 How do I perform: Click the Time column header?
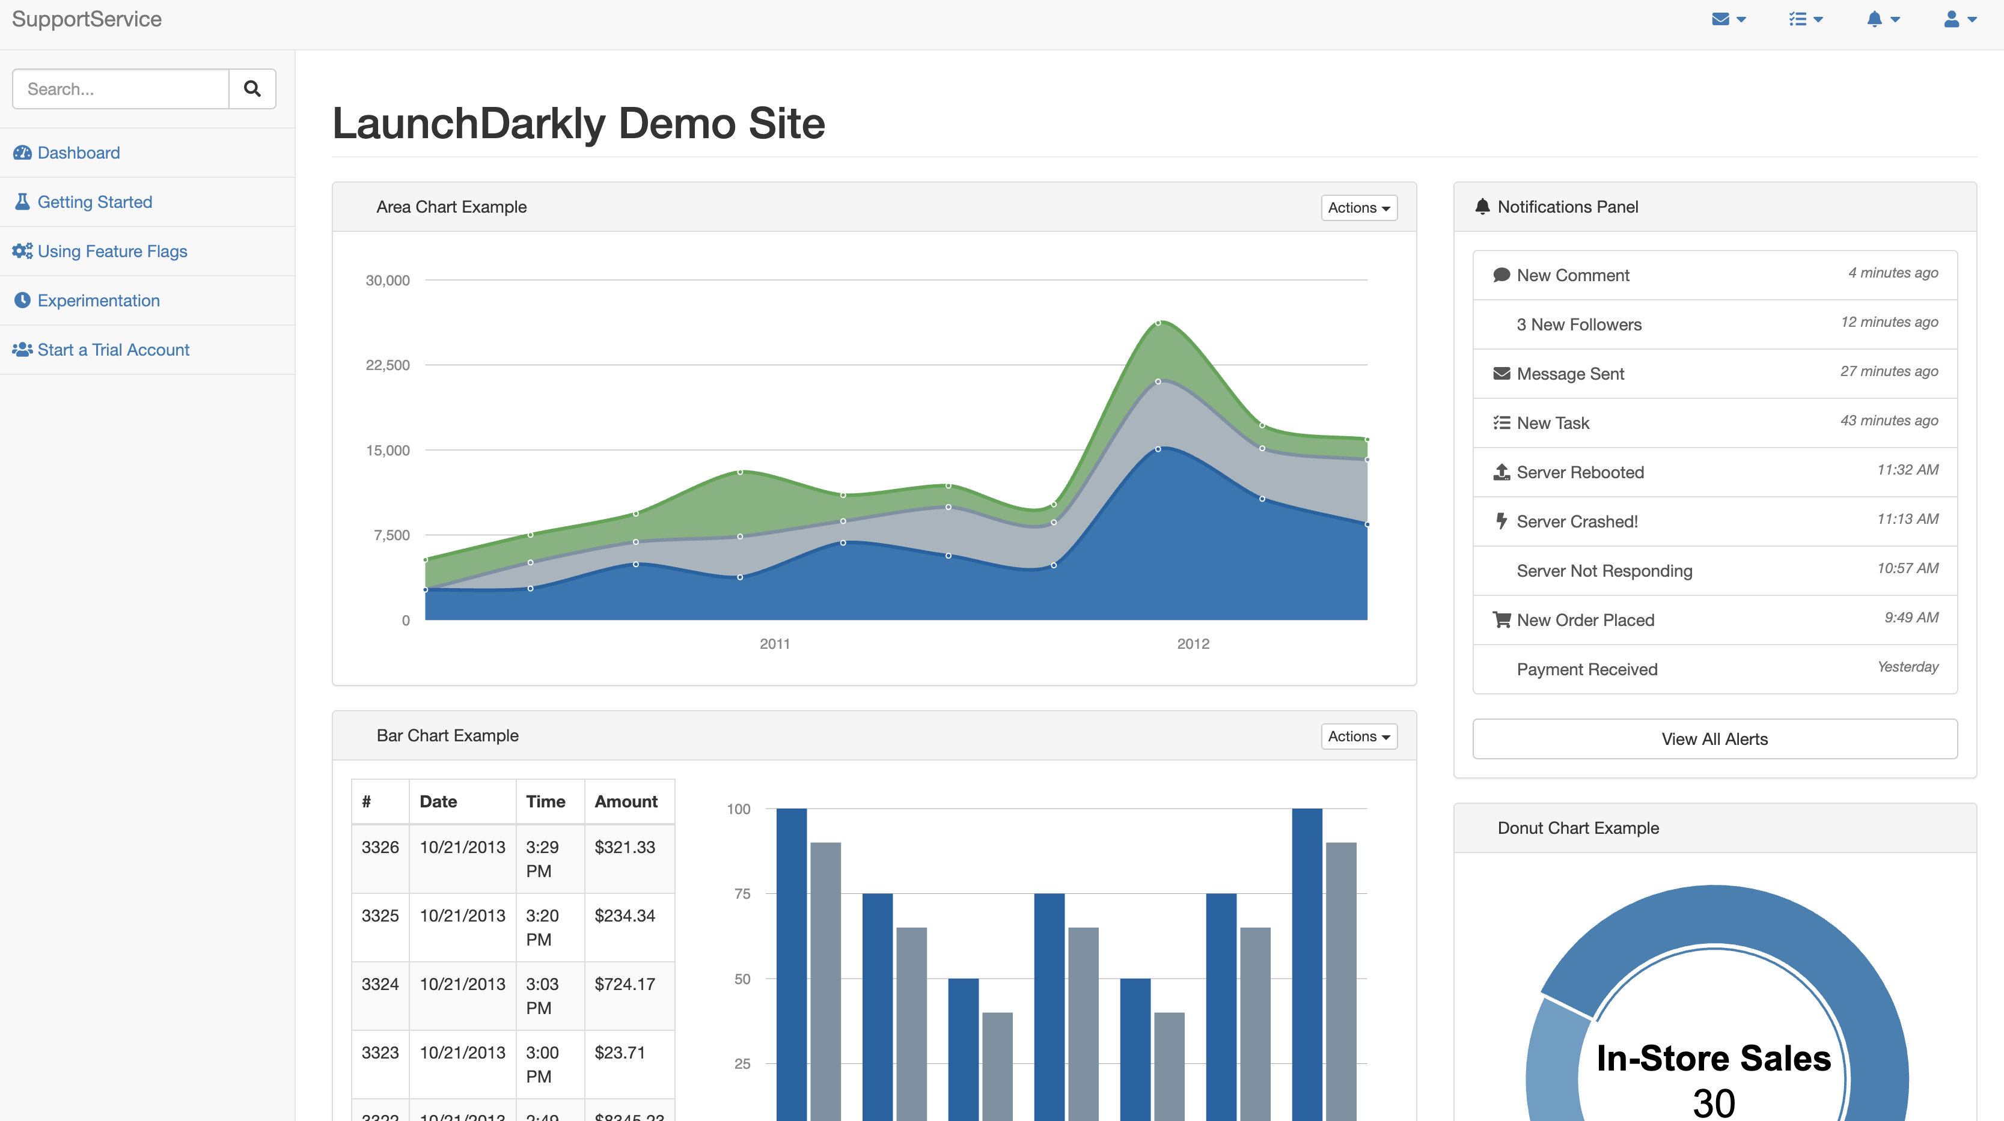pos(550,801)
